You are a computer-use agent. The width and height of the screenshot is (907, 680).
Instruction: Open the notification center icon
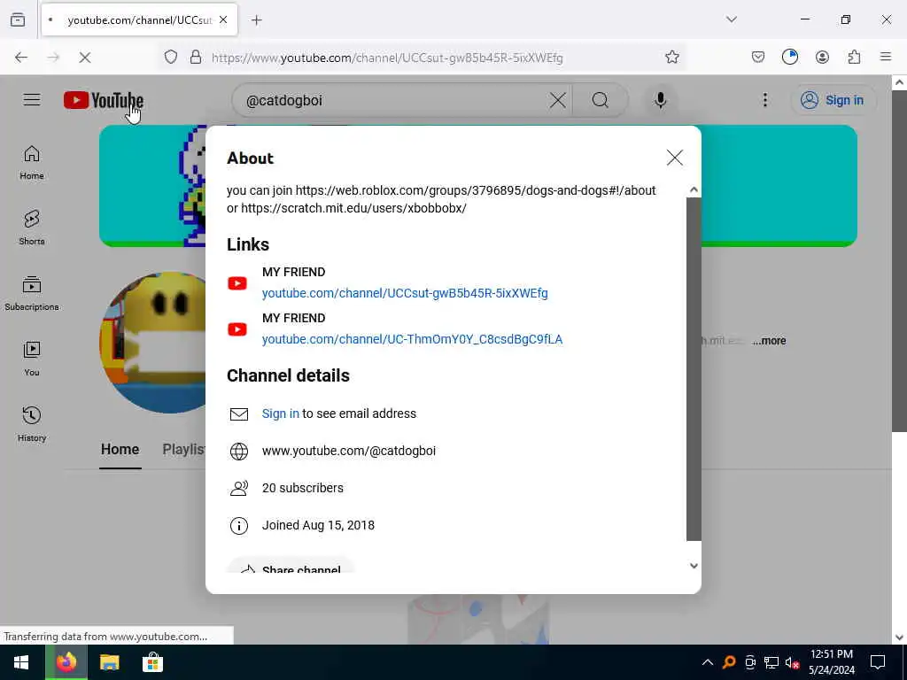point(878,662)
